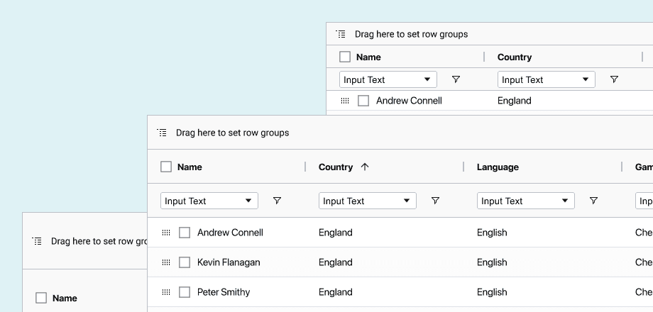Image resolution: width=653 pixels, height=312 pixels.
Task: Check the Peter Smithy row checkbox
Action: [185, 292]
